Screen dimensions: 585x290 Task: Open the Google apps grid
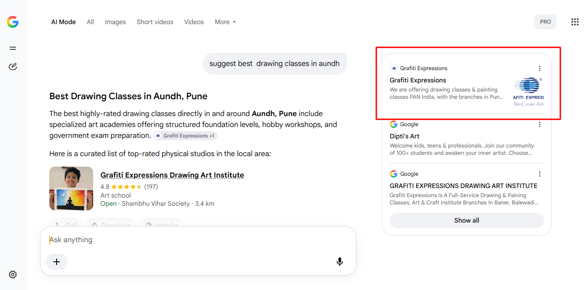(575, 22)
